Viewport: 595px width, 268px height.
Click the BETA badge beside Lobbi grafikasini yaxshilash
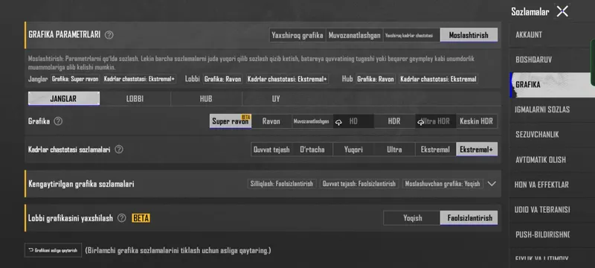point(141,218)
